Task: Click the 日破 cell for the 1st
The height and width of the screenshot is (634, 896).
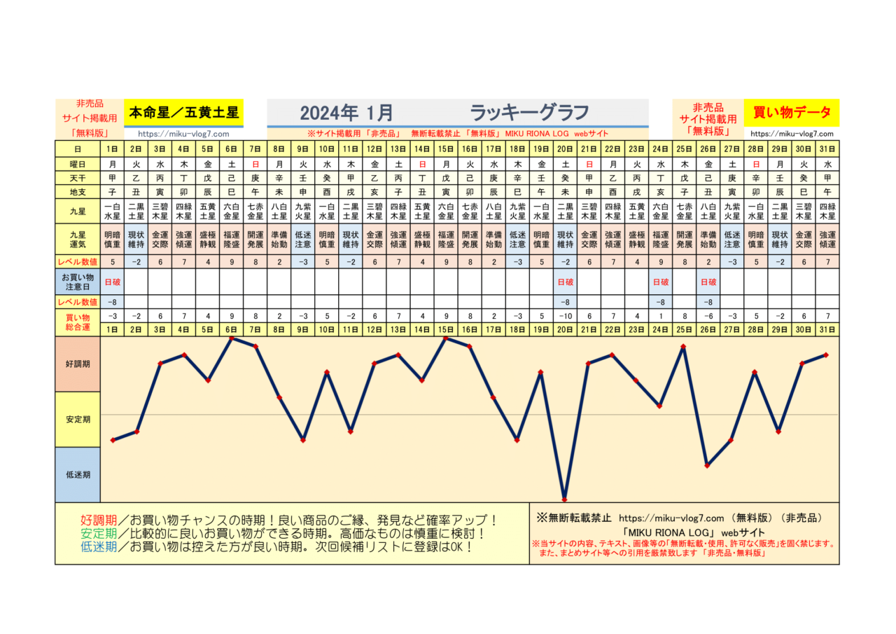Action: 113,282
